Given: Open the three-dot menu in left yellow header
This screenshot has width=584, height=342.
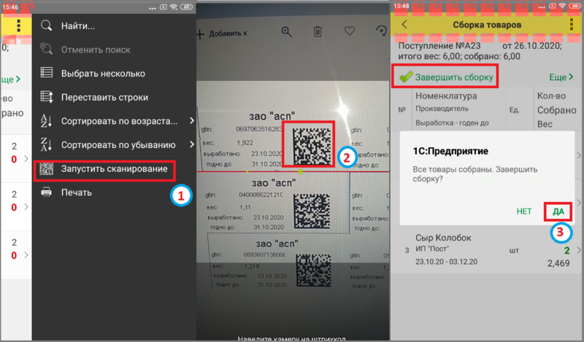Looking at the screenshot, I should (19, 26).
